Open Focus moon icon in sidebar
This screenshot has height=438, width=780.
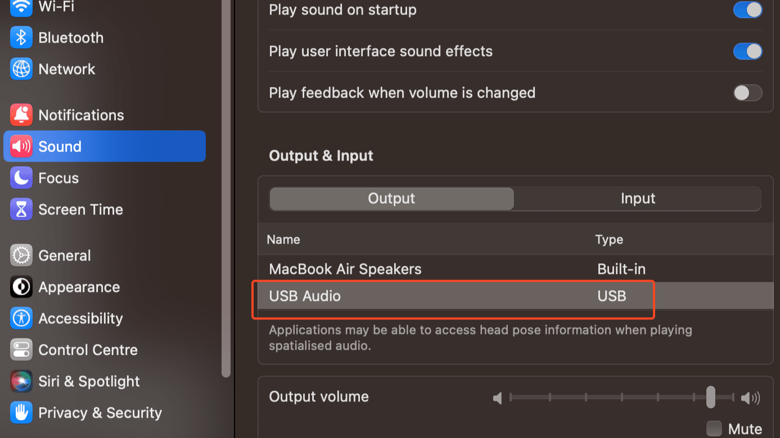coord(21,178)
